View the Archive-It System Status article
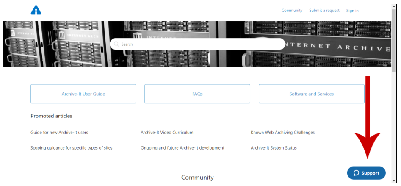The width and height of the screenshot is (401, 186). (x=274, y=148)
